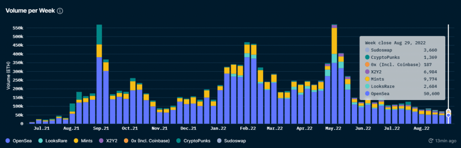Click the Mar.22 x-axis label
This screenshot has width=461, height=148.
(275, 128)
